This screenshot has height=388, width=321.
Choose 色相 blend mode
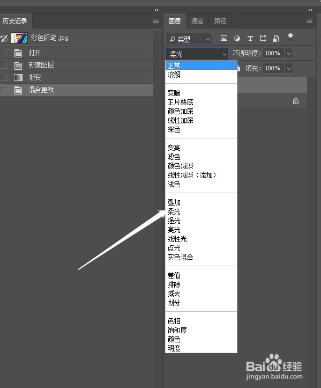point(201,321)
